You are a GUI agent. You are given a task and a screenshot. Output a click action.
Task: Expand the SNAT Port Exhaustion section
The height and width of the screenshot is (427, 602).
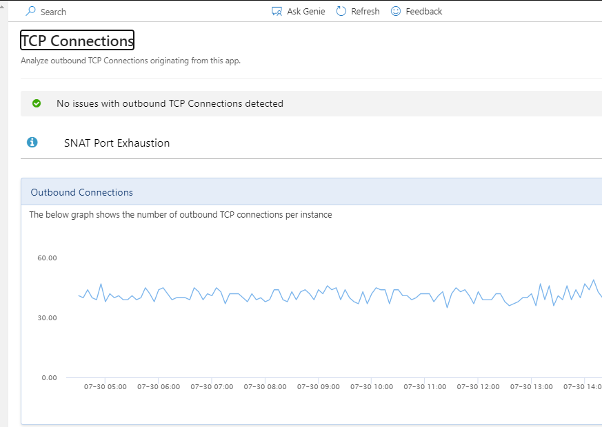click(x=117, y=143)
